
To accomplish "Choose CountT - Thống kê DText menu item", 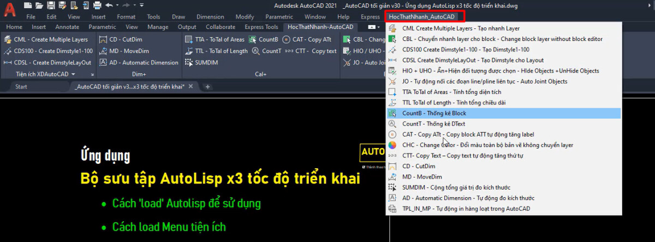I will tap(504, 123).
